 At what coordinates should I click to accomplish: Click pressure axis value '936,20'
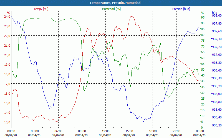pos(217,86)
